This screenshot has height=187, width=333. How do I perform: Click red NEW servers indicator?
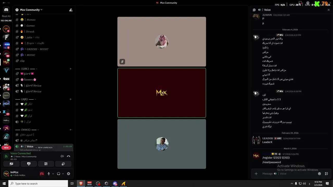(x=6, y=148)
